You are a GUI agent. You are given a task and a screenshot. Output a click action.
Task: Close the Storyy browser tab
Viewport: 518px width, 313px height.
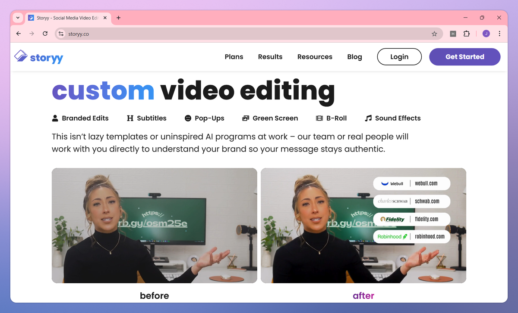tap(105, 18)
